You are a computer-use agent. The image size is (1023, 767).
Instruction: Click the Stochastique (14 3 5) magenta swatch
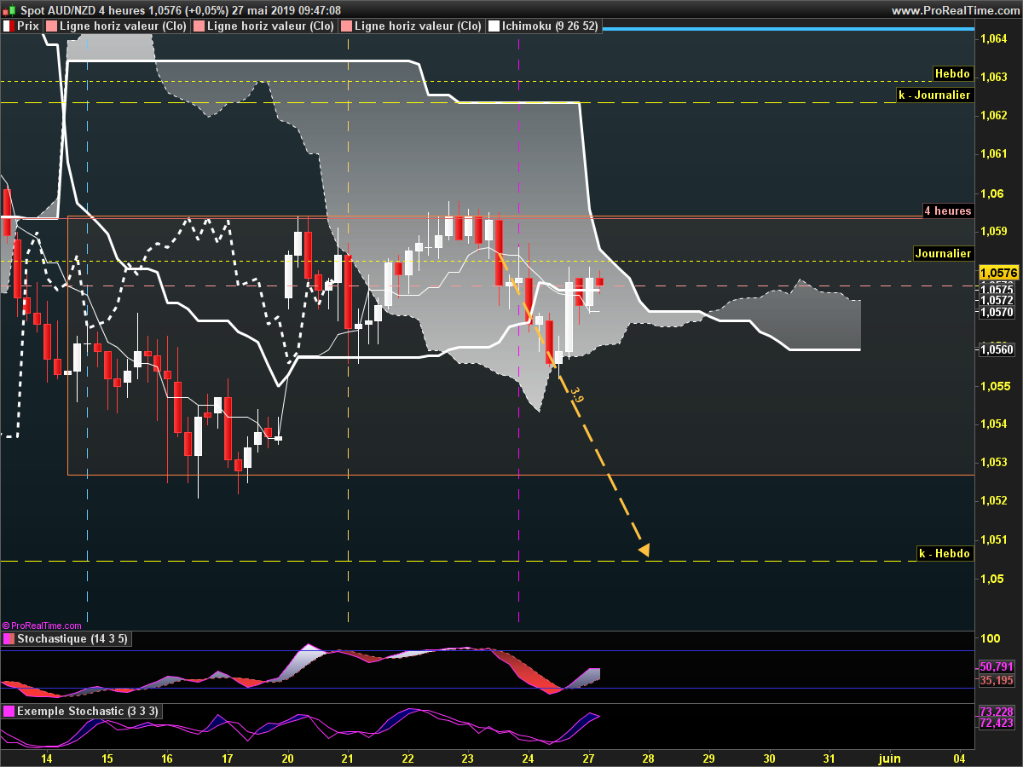tap(9, 639)
